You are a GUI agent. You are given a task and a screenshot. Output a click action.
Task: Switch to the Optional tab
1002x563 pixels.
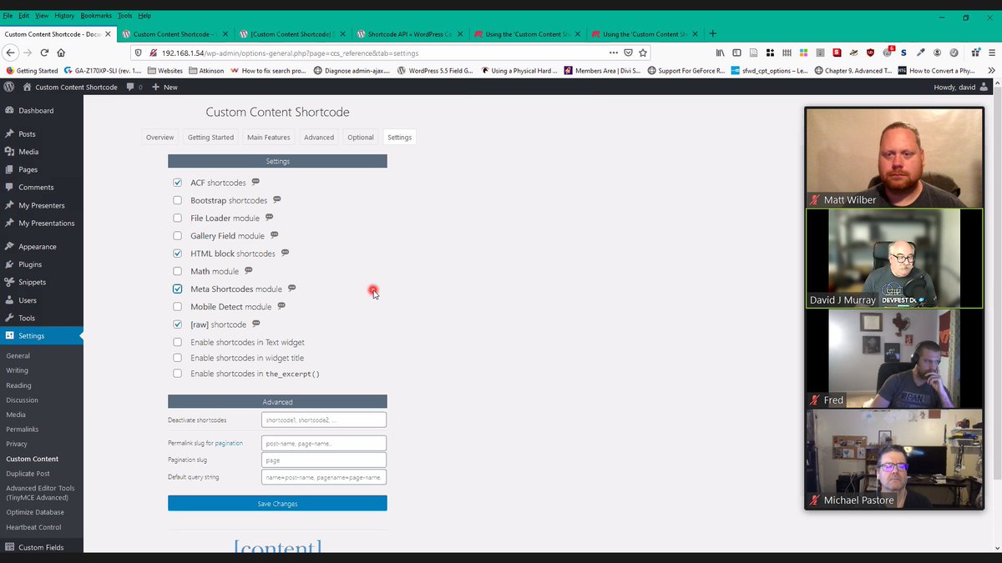click(x=361, y=137)
